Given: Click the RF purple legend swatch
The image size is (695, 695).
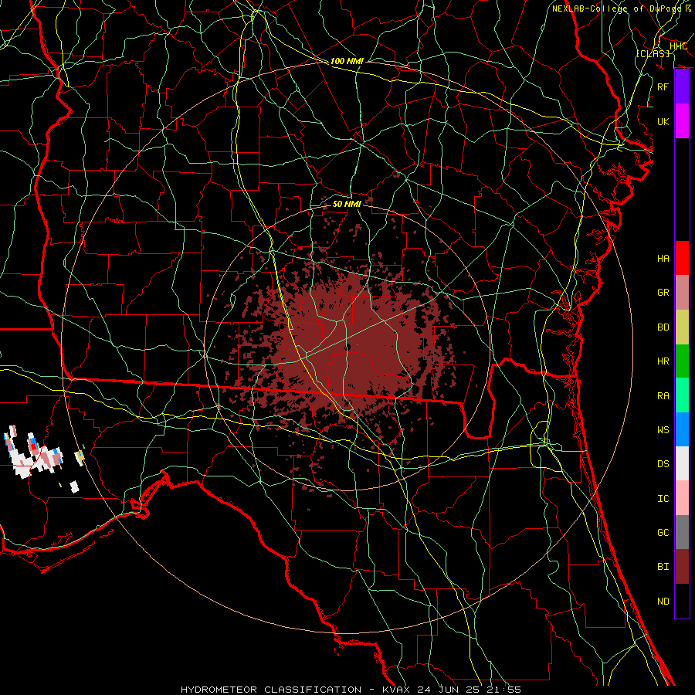Looking at the screenshot, I should click(682, 86).
